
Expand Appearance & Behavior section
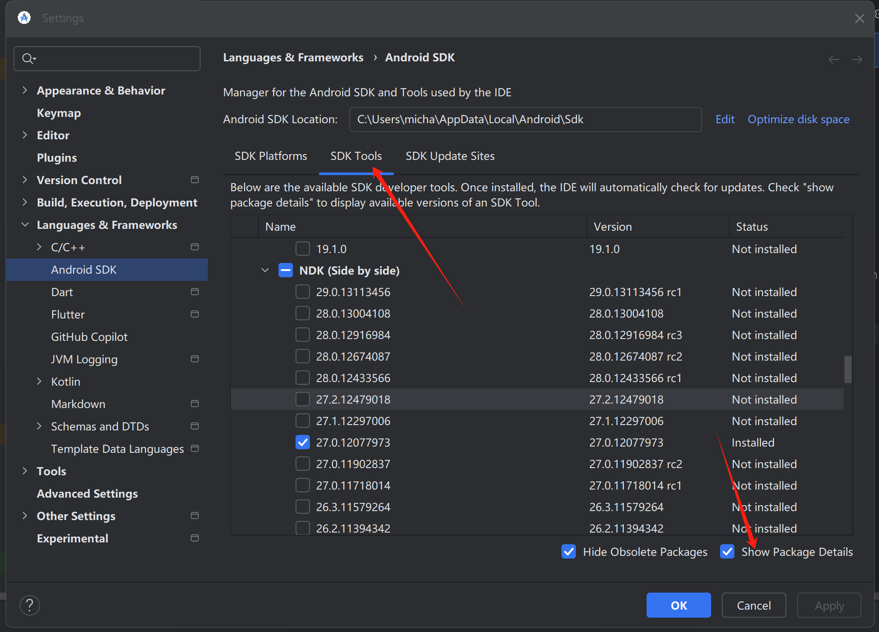[x=25, y=90]
